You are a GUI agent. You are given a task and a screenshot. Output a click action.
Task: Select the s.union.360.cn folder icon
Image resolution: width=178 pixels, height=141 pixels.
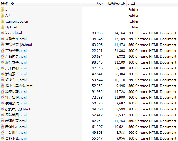(3, 21)
